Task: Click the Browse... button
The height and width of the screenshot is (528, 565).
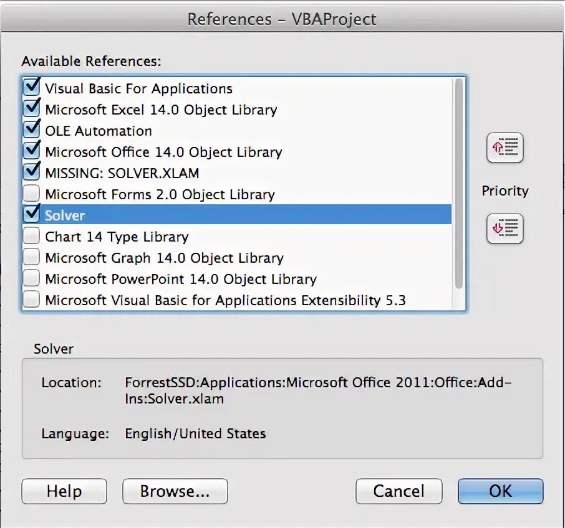Action: (x=175, y=491)
